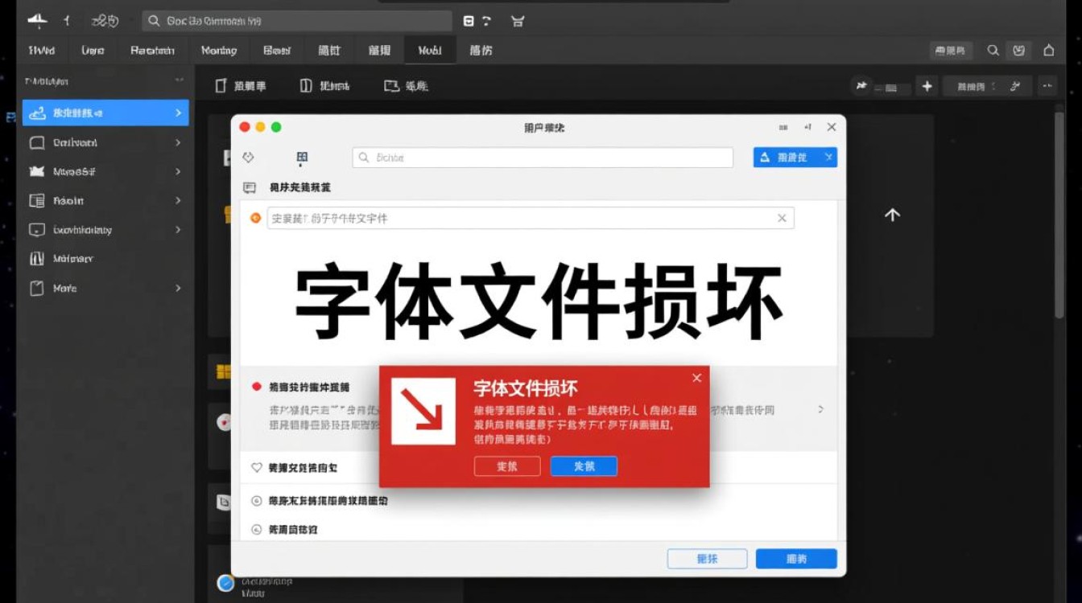Screen dimensions: 1082x603
Task: Click the large 字体文件损坏 preview text
Action: pos(539,303)
